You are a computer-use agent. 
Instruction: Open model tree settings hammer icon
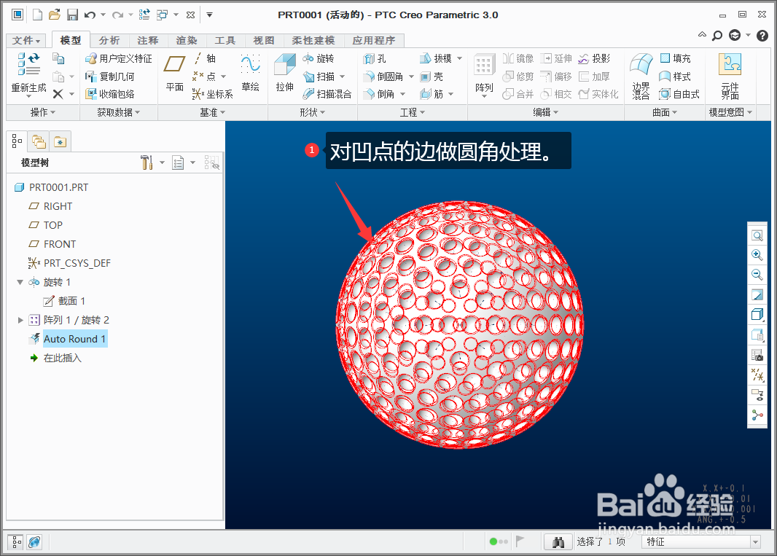point(147,162)
